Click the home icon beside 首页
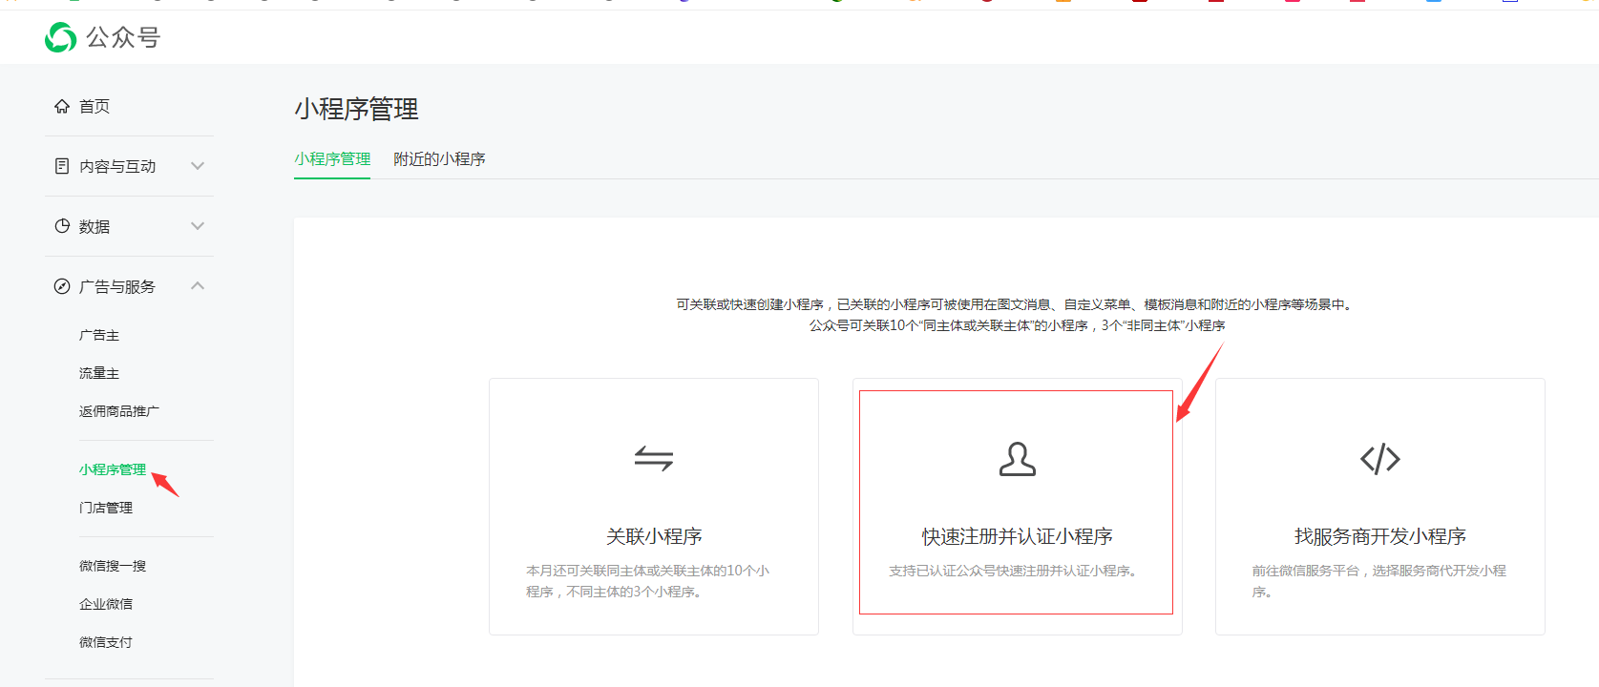Viewport: 1599px width, 687px height. (x=62, y=106)
